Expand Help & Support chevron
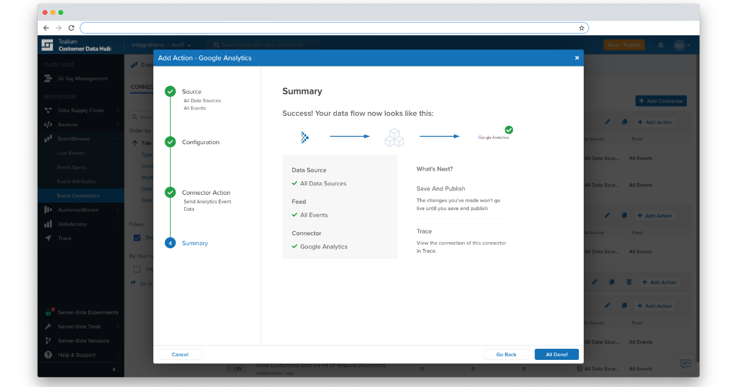This screenshot has width=739, height=387. click(x=117, y=355)
